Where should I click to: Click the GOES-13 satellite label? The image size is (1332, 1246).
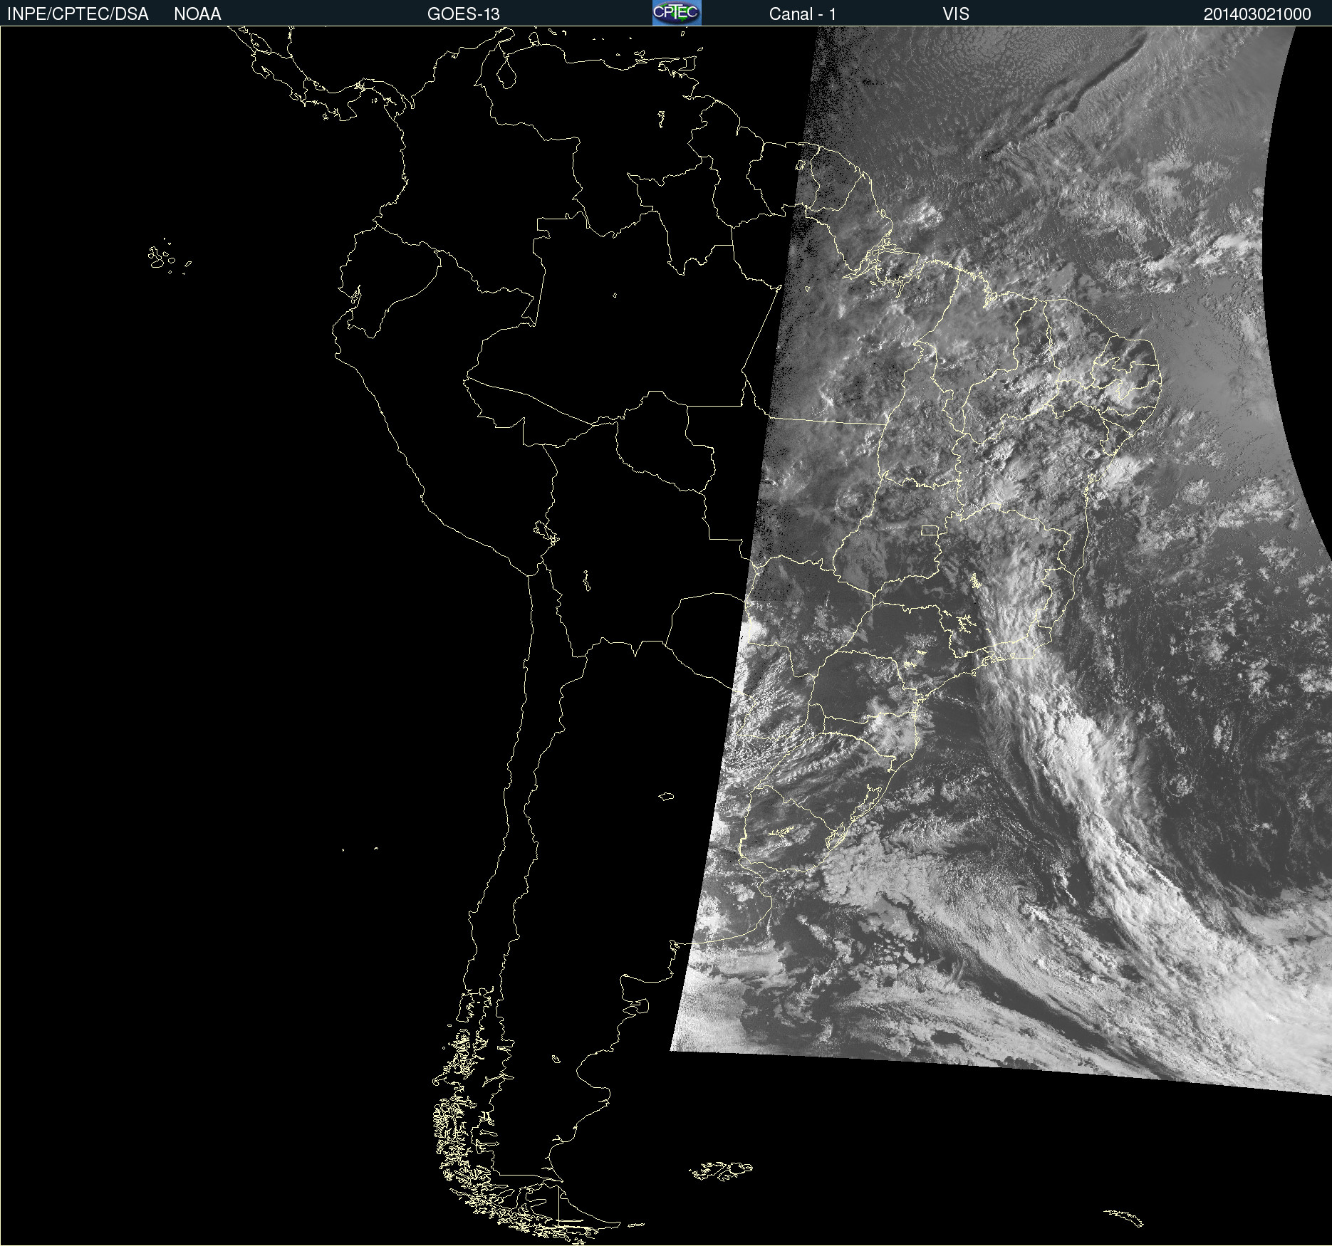point(464,14)
